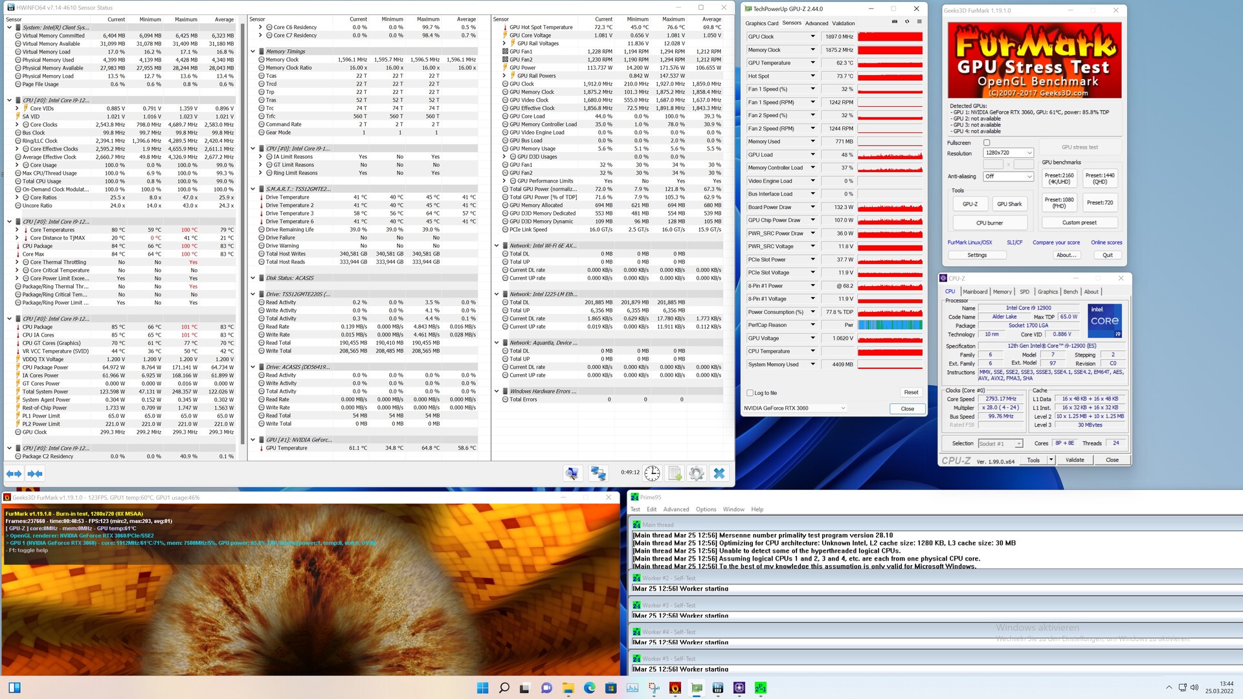Image resolution: width=1243 pixels, height=699 pixels.
Task: Click the HWiNFO log file icon
Action: pos(675,474)
